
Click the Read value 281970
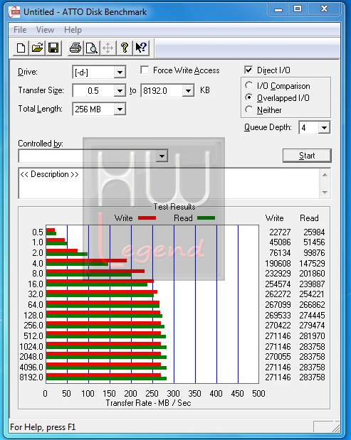click(312, 336)
